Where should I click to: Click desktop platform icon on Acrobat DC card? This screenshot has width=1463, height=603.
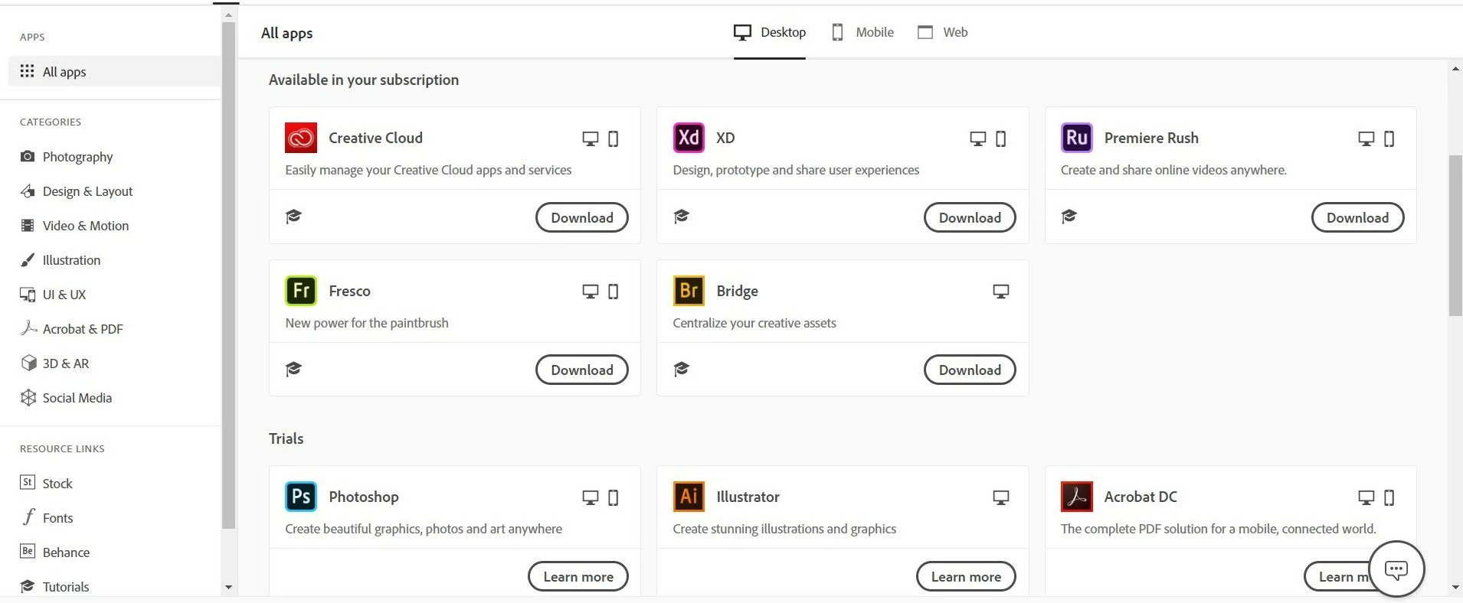point(1366,497)
